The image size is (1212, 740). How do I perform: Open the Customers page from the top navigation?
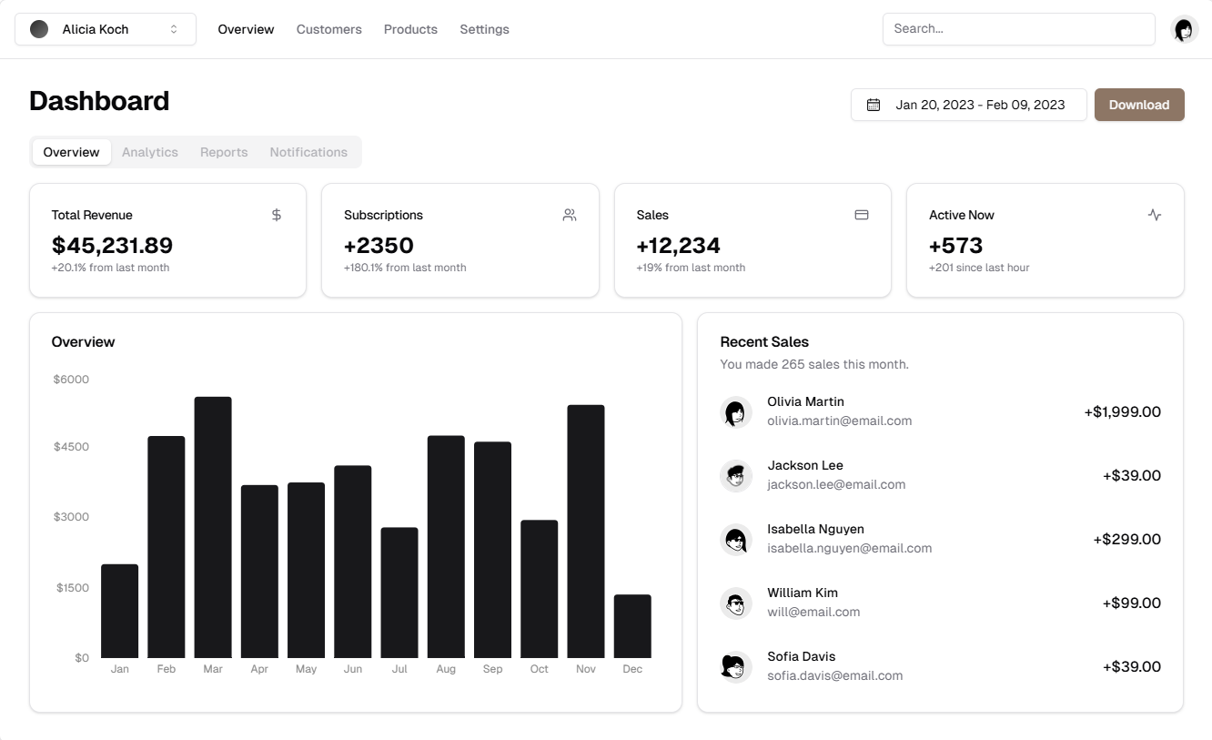pyautogui.click(x=328, y=29)
